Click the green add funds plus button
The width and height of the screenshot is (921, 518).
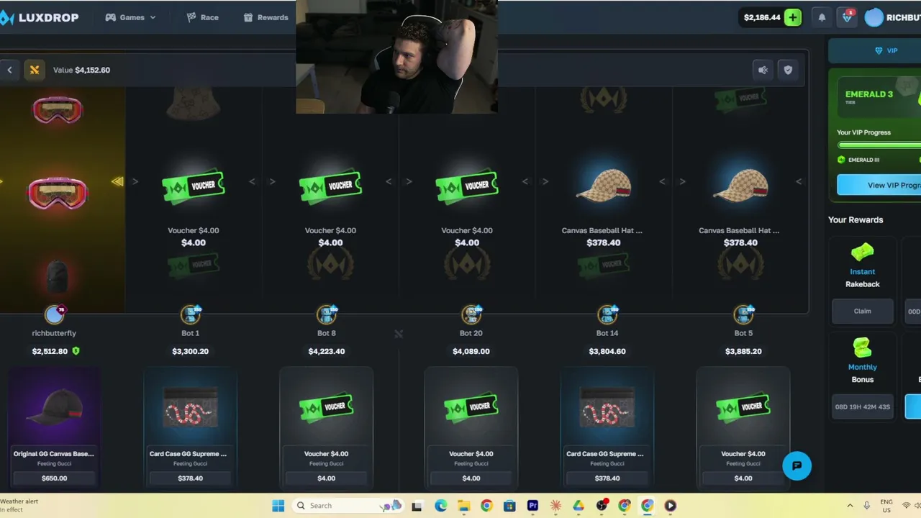pyautogui.click(x=793, y=17)
